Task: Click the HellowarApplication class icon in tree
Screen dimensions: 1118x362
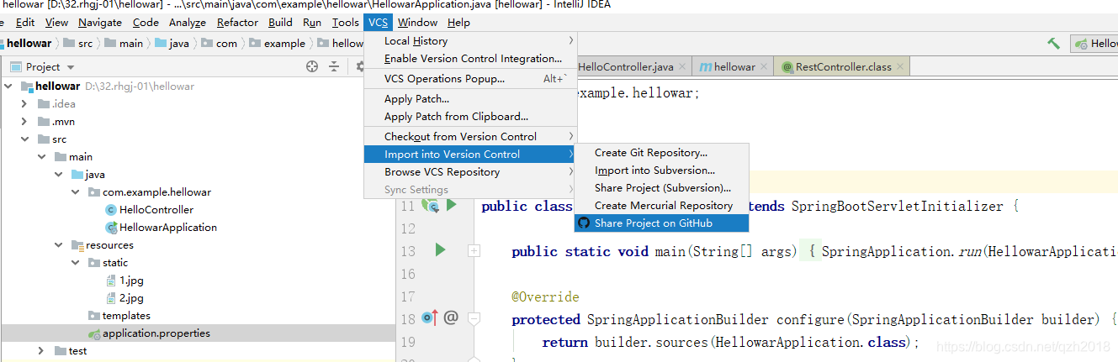Action: 110,228
